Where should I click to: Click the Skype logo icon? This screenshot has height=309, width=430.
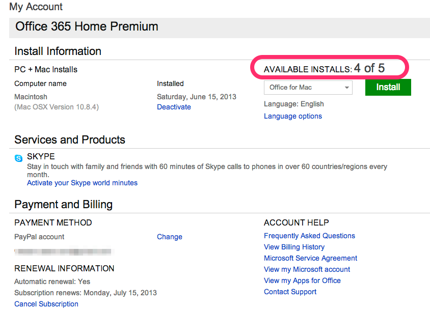click(x=18, y=158)
